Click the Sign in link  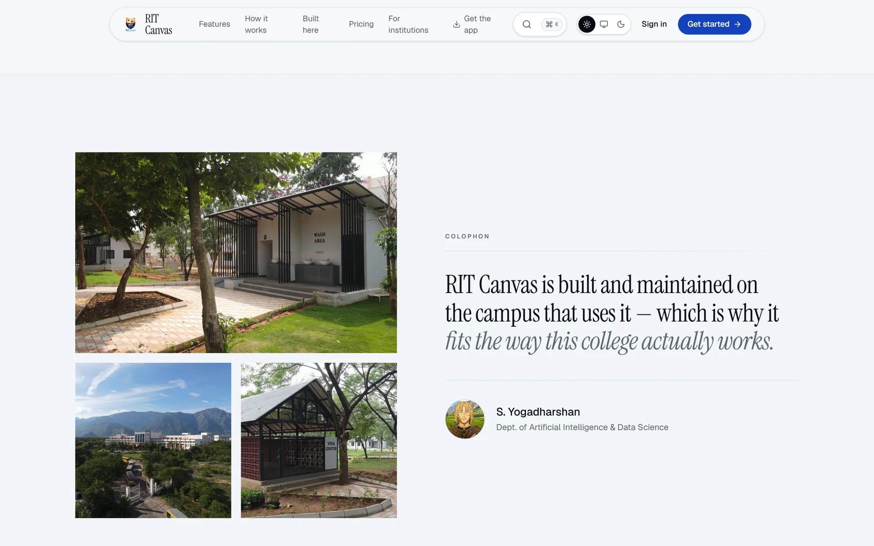[x=654, y=24]
